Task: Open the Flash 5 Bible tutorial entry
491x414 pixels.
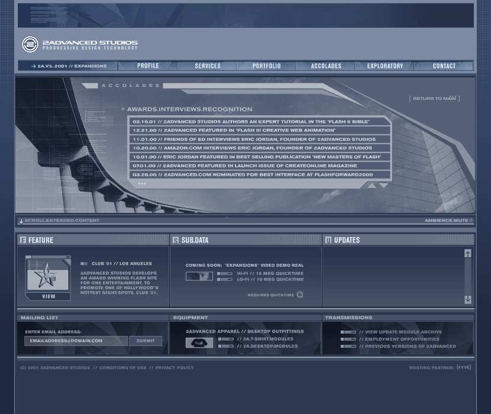Action: 260,121
